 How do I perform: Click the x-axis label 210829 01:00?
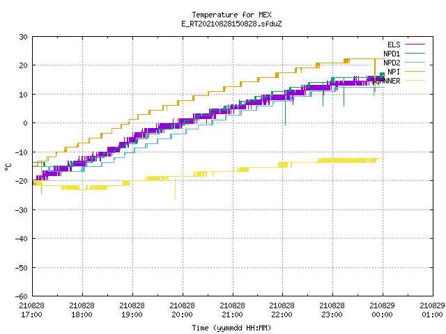432,310
